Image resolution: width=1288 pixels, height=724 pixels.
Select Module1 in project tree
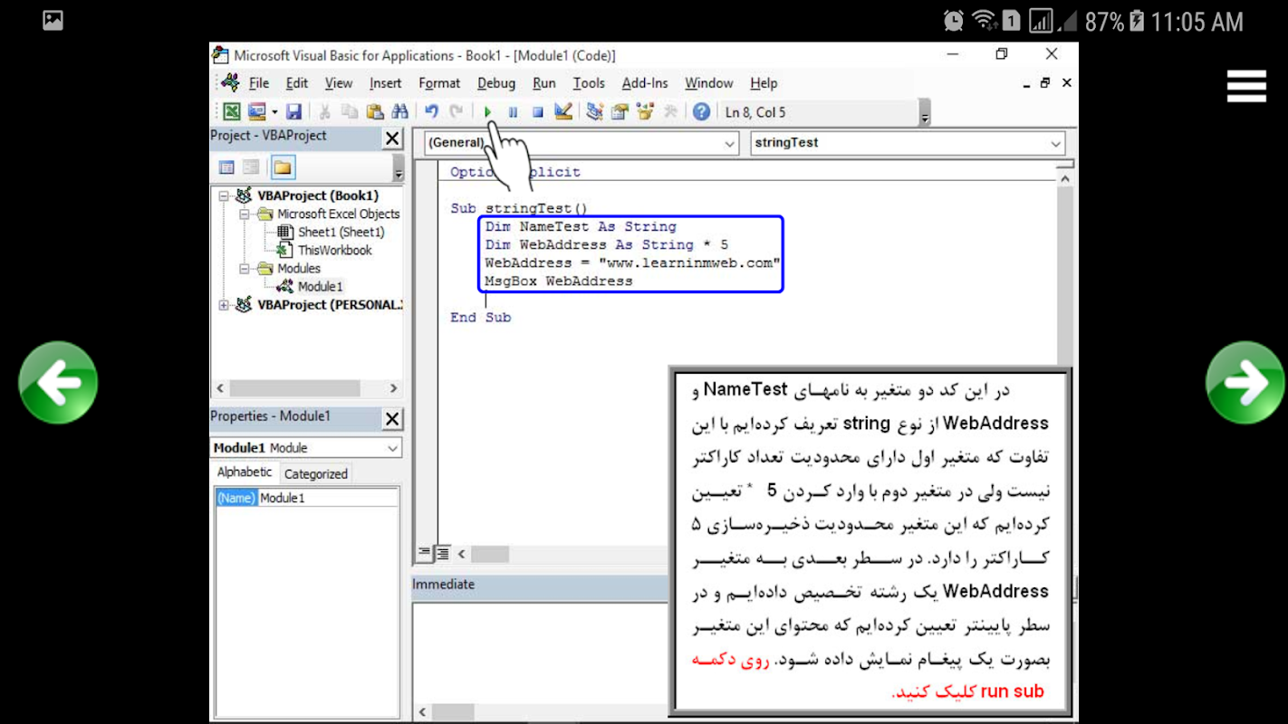321,287
